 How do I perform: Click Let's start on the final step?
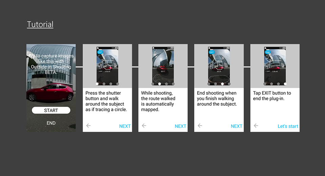coord(288,126)
